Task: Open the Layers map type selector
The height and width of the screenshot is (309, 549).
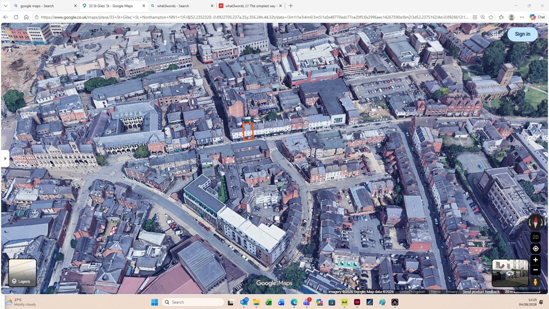Action: [x=22, y=273]
